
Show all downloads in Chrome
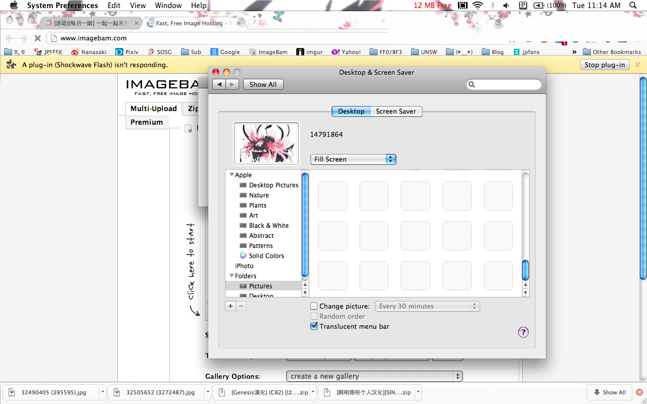[610, 392]
